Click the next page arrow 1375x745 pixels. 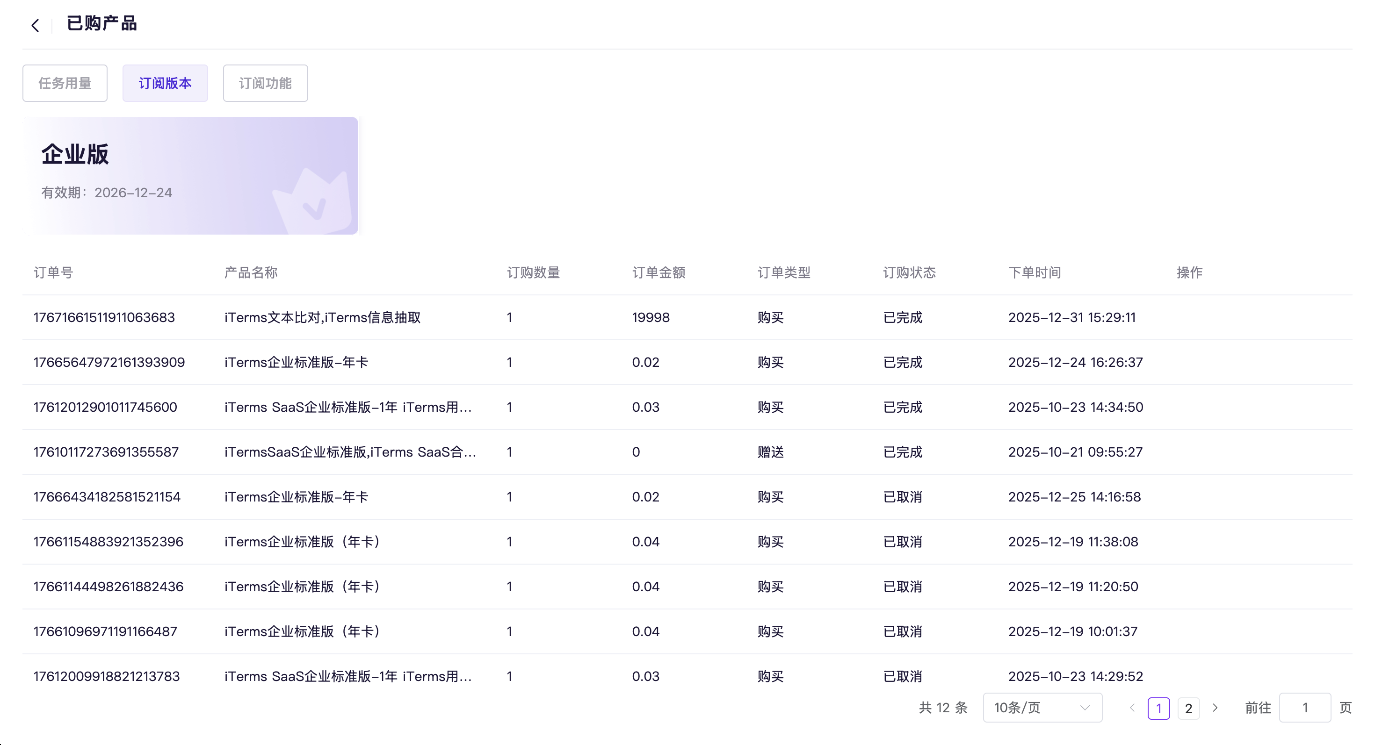[x=1215, y=708]
